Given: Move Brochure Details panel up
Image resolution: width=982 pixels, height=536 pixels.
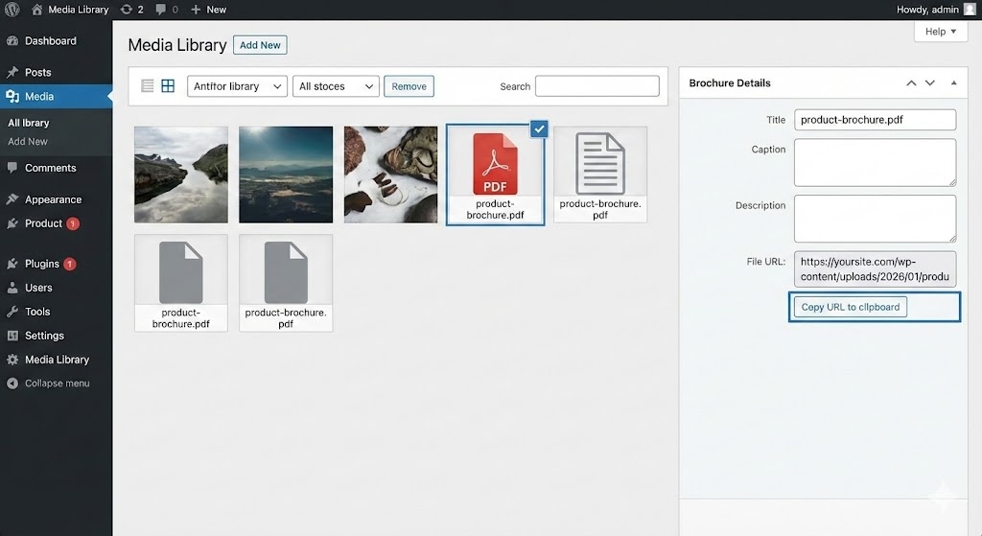Looking at the screenshot, I should pyautogui.click(x=911, y=83).
